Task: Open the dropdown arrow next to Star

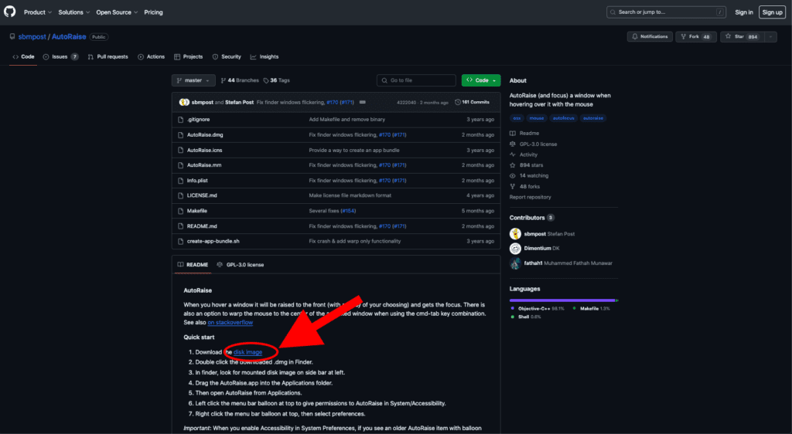Action: (771, 36)
